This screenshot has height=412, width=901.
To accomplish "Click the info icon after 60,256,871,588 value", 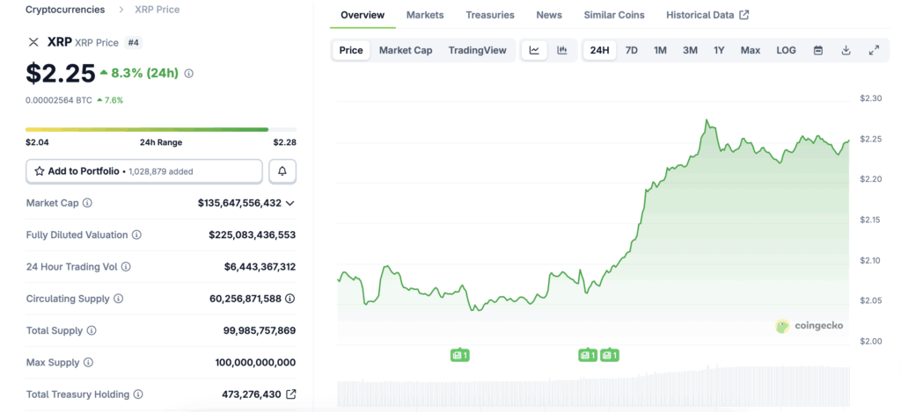I will point(290,299).
